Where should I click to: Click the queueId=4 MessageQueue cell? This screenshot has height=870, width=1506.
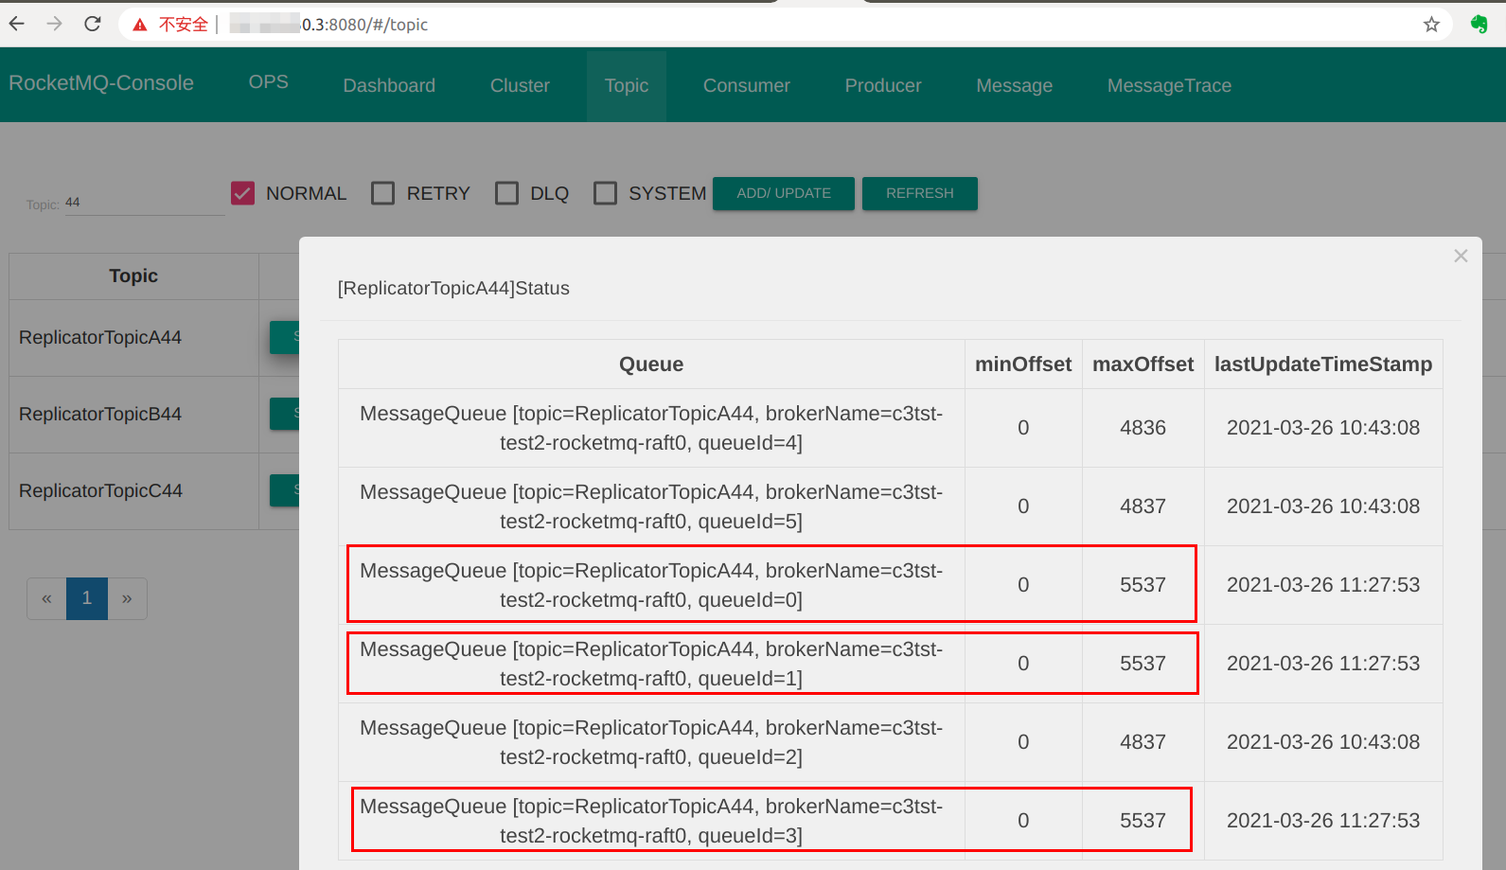651,428
